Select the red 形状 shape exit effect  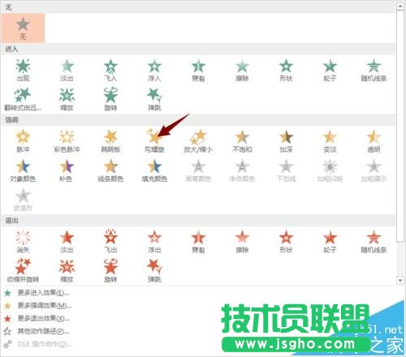click(286, 242)
